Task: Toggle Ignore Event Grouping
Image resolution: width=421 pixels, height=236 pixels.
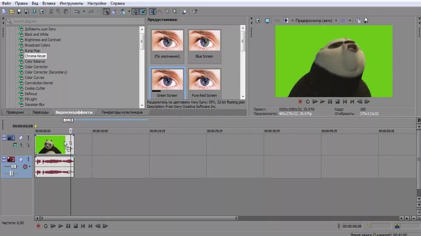Action: 143,11
